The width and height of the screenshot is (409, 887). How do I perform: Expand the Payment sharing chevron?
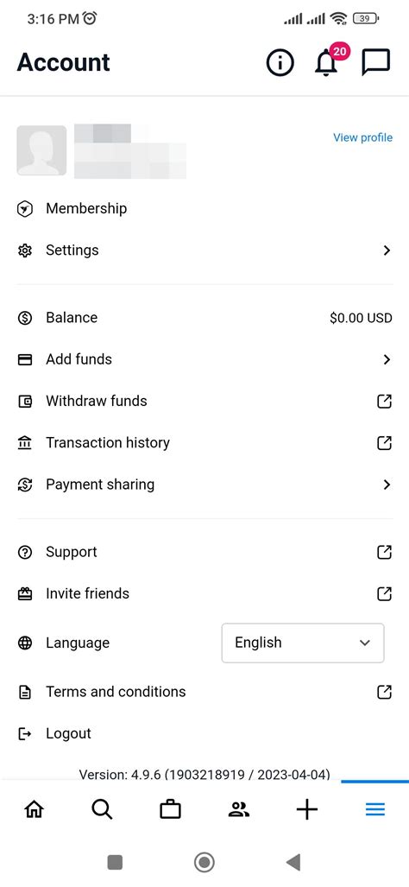(387, 485)
